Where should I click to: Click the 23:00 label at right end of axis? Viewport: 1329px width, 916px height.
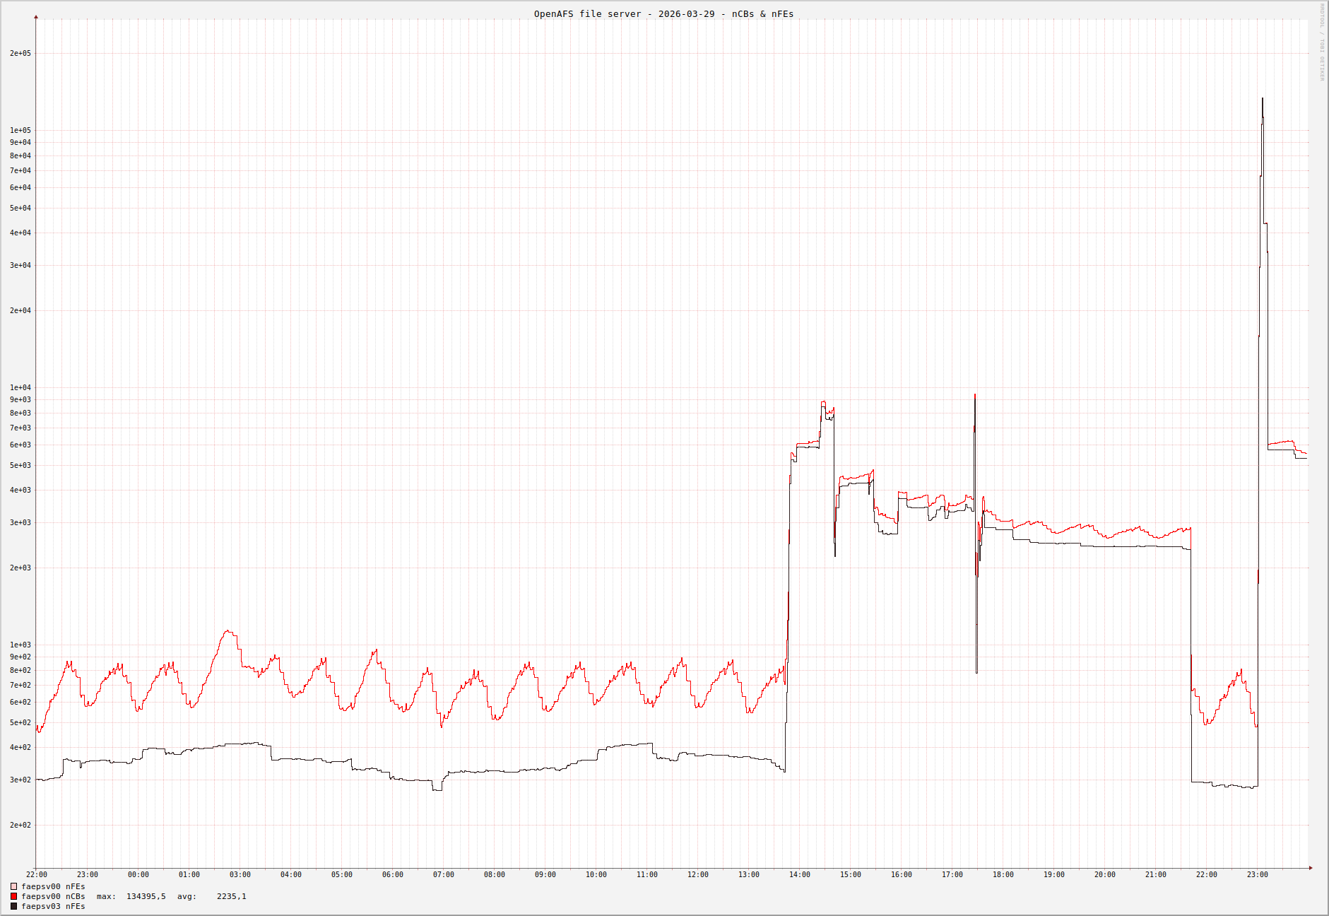tap(1257, 874)
